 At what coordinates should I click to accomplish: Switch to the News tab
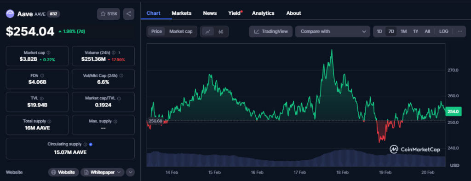(x=210, y=13)
